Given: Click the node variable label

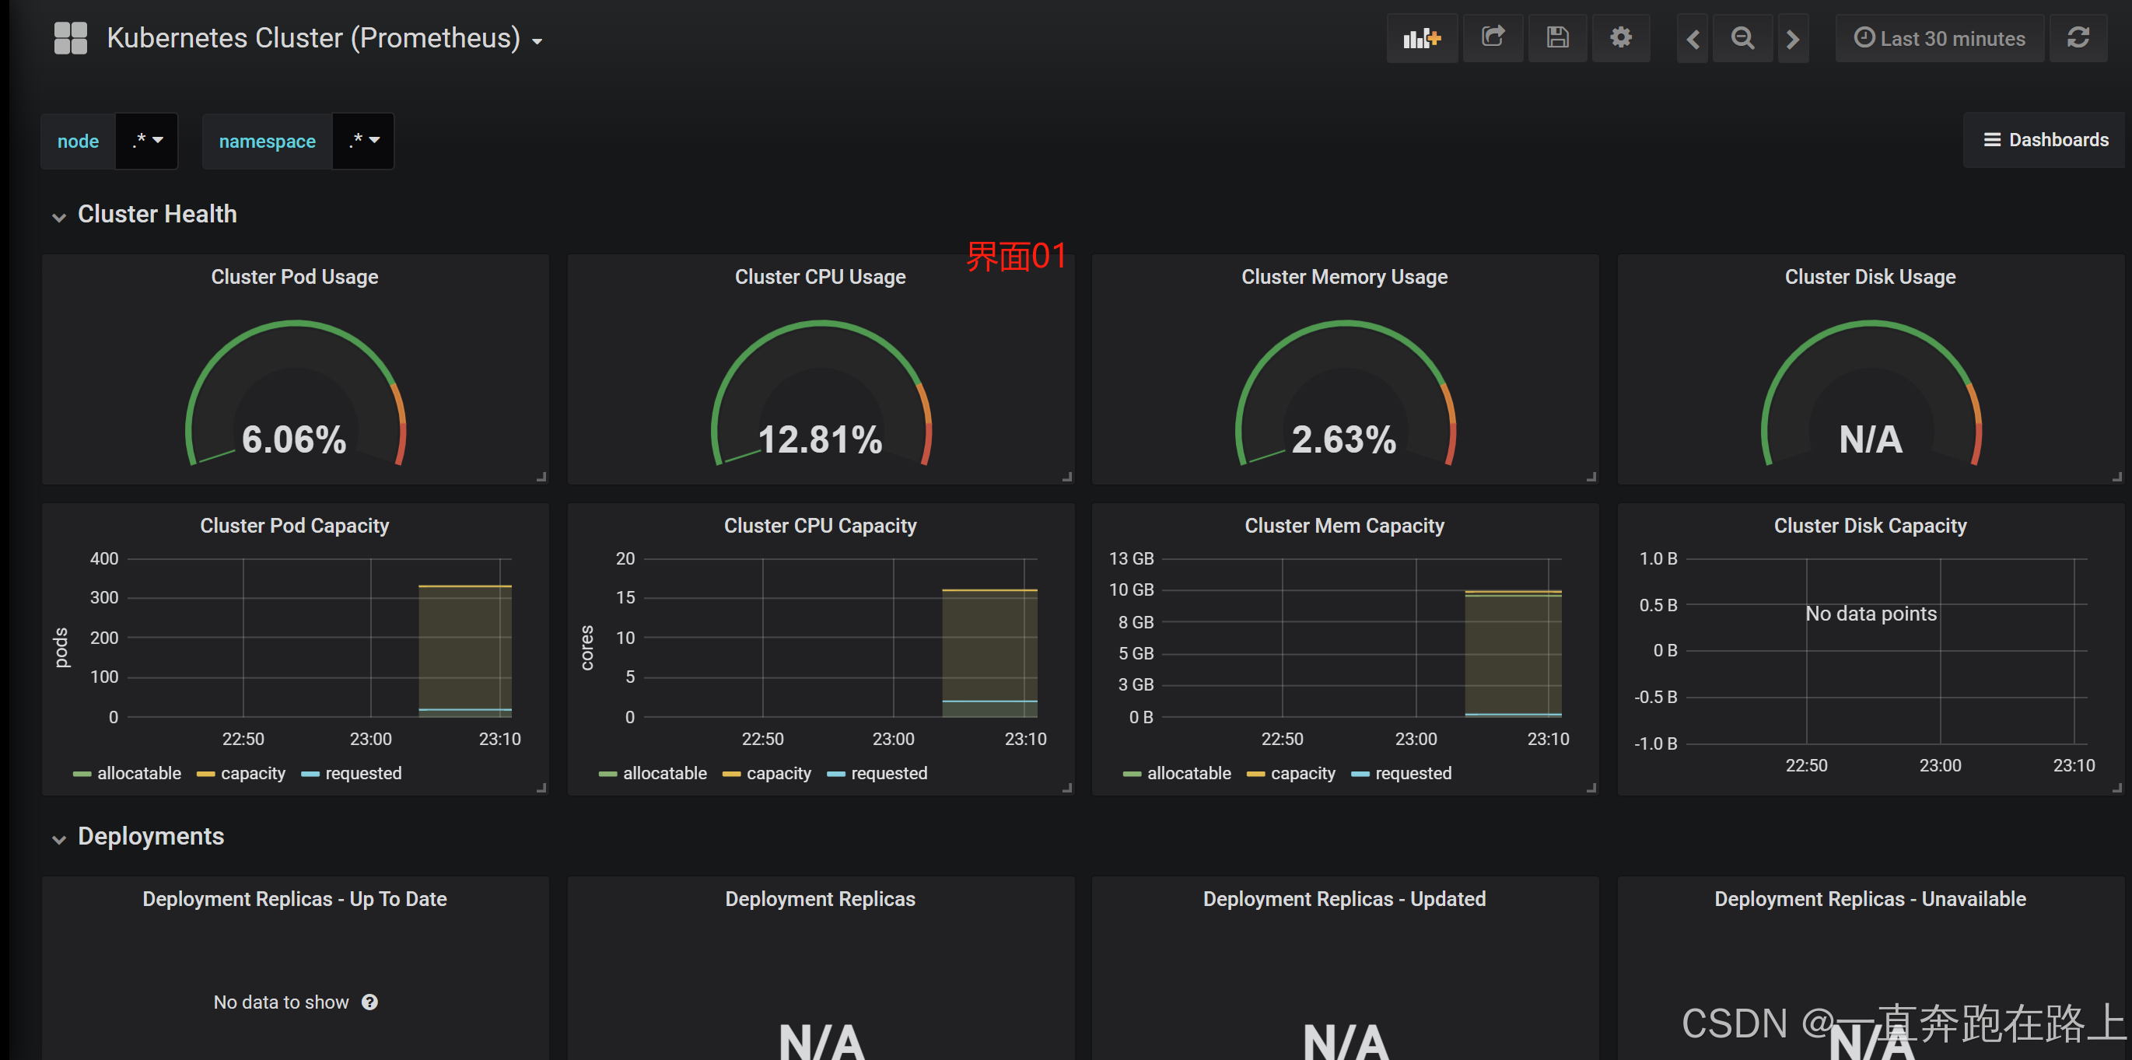Looking at the screenshot, I should tap(78, 142).
